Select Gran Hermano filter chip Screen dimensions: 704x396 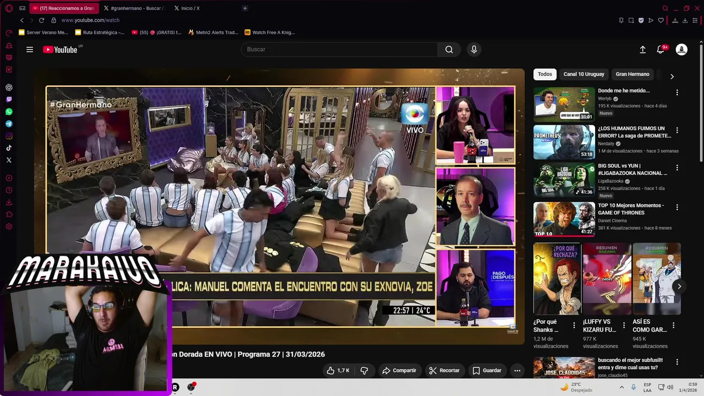click(632, 74)
